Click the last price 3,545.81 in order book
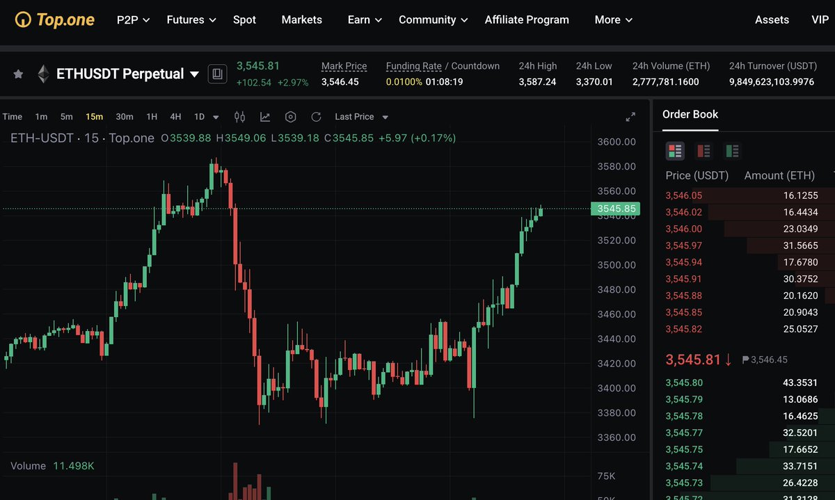 tap(693, 360)
